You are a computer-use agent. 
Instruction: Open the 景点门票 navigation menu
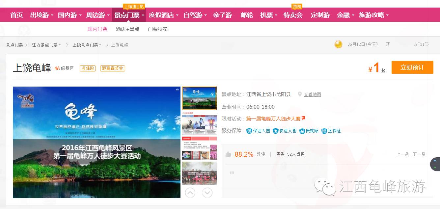[x=129, y=15]
